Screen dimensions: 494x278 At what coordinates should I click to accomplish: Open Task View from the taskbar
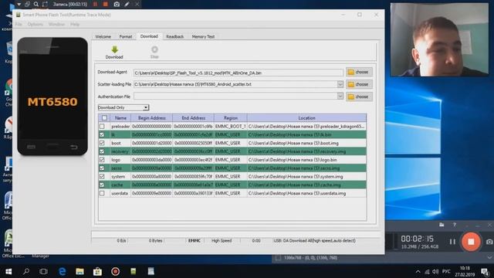coord(43,271)
